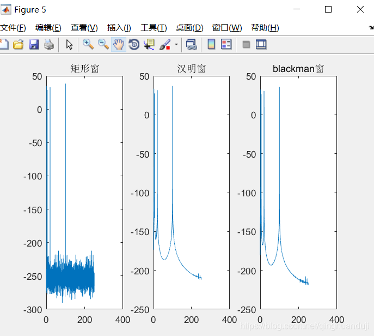Image resolution: width=374 pixels, height=336 pixels.
Task: Select the Brush data tool
Action: 165,44
